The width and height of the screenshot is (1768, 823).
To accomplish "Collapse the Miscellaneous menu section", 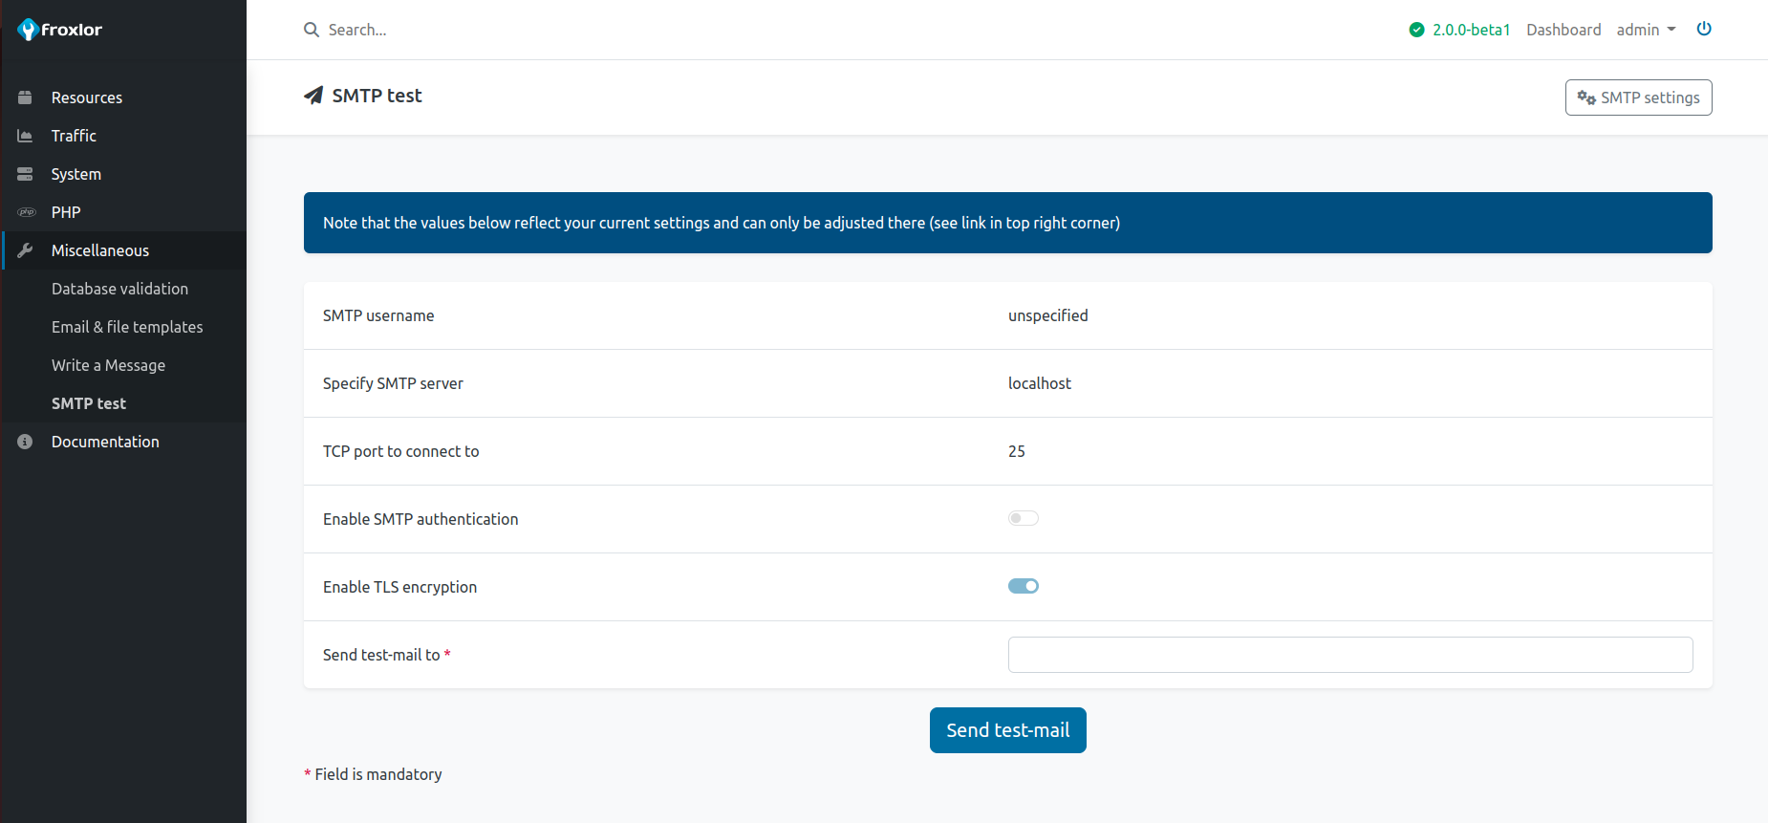I will 100,250.
